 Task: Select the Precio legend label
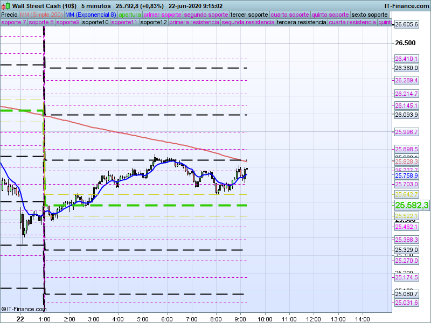click(9, 15)
